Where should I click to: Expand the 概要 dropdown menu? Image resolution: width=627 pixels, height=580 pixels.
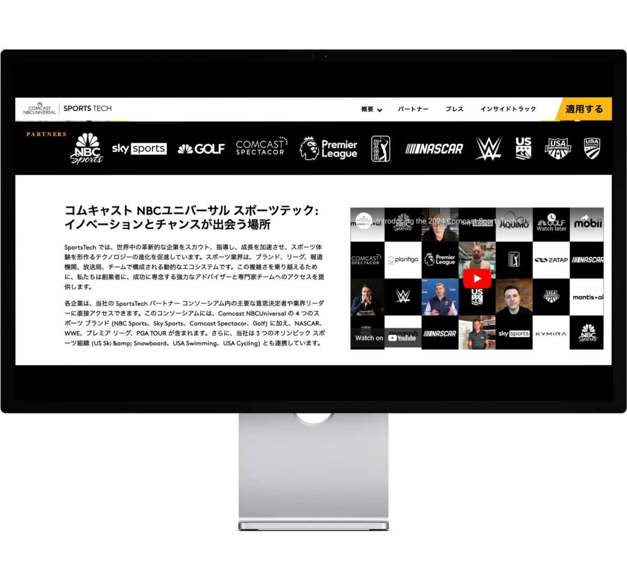371,109
